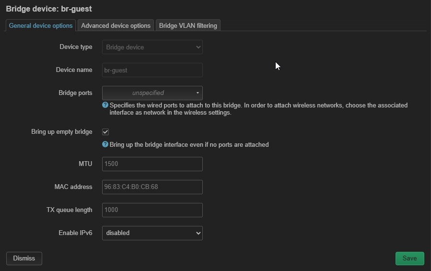This screenshot has height=271, width=431.
Task: Uncheck Bring up empty bridge checkbox
Action: 105,132
